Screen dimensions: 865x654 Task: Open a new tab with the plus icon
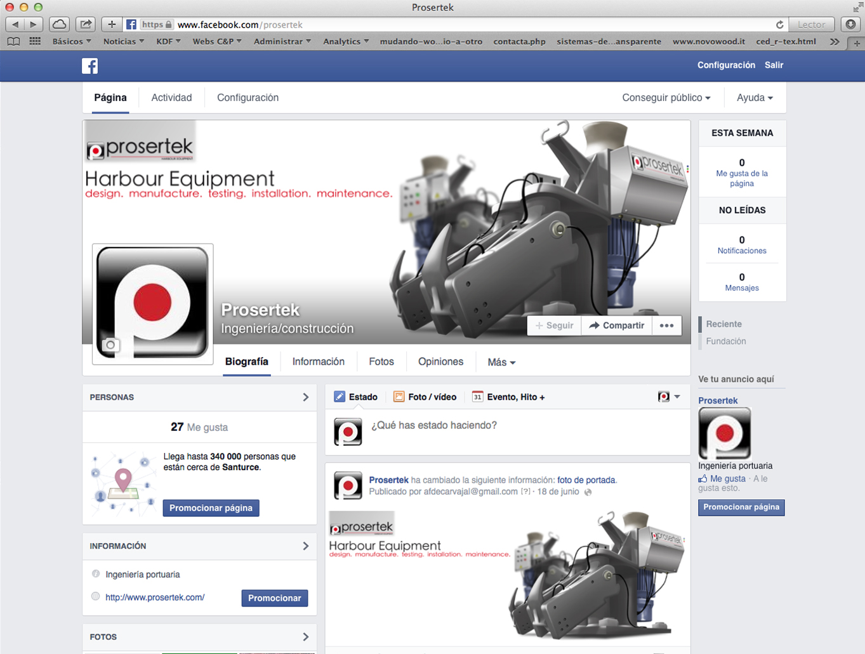pos(857,43)
